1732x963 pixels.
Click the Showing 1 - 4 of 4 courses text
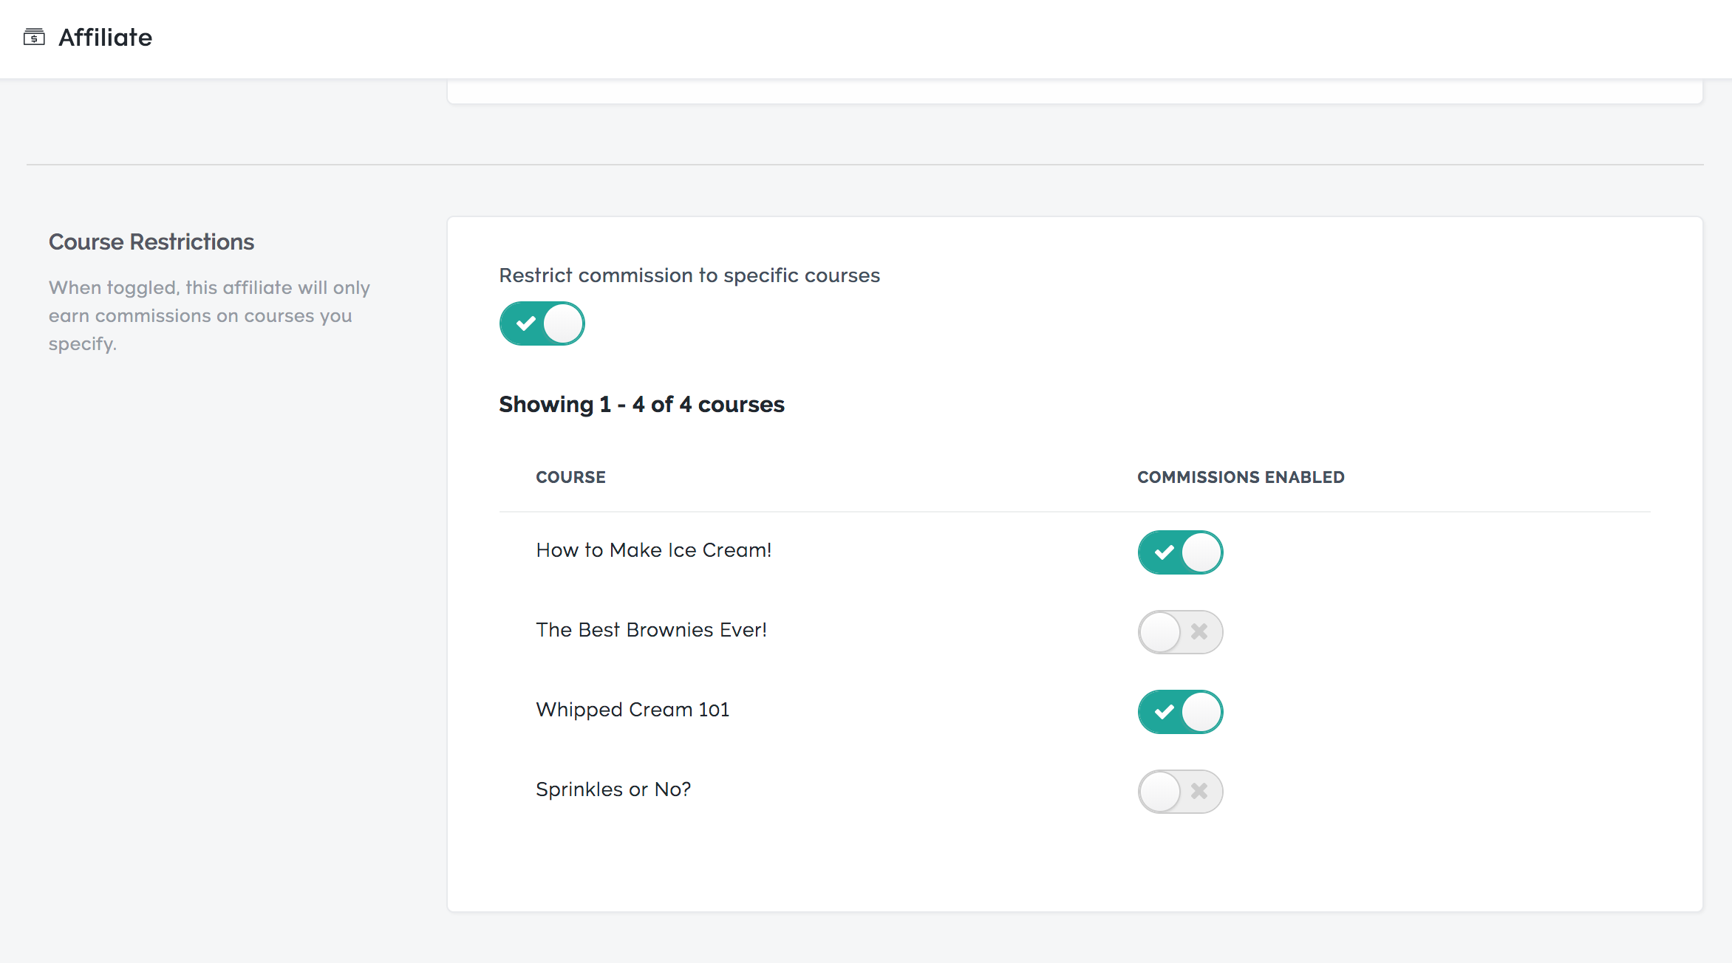tap(641, 405)
